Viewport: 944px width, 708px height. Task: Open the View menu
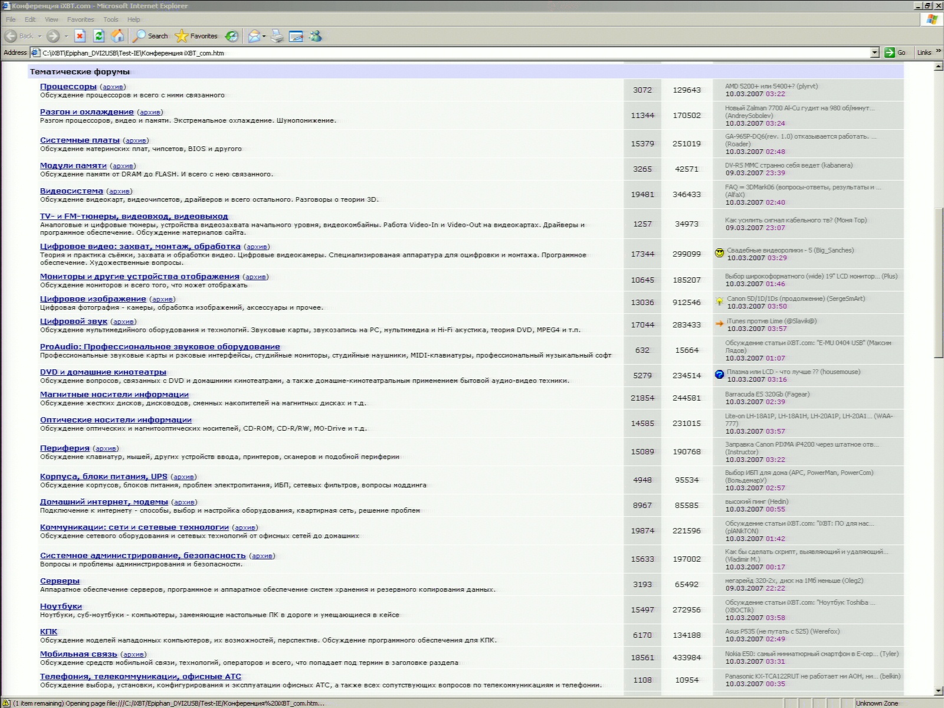tap(51, 19)
